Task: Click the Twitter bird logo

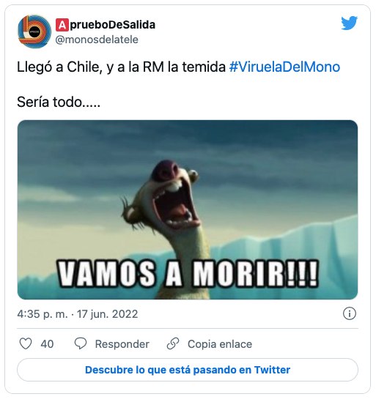Action: [x=349, y=23]
